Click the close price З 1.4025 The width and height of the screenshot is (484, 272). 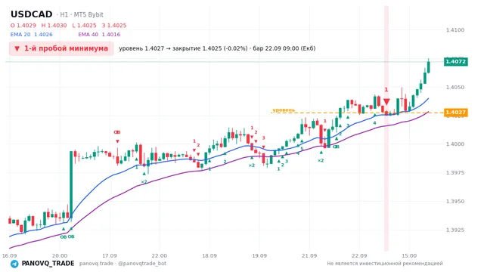pos(114,25)
